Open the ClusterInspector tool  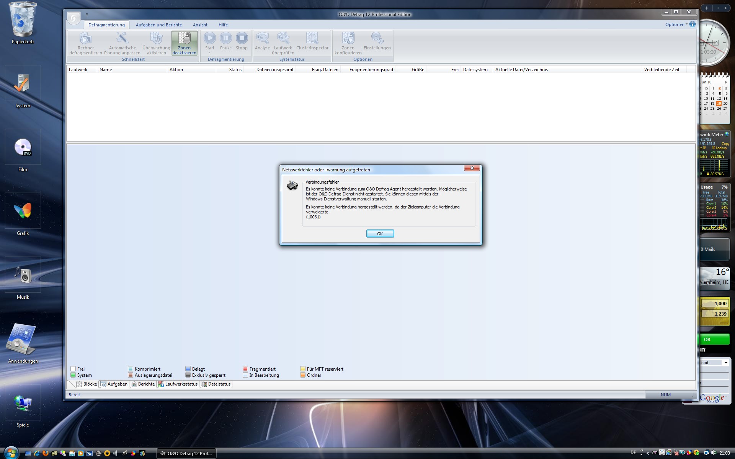pyautogui.click(x=312, y=39)
